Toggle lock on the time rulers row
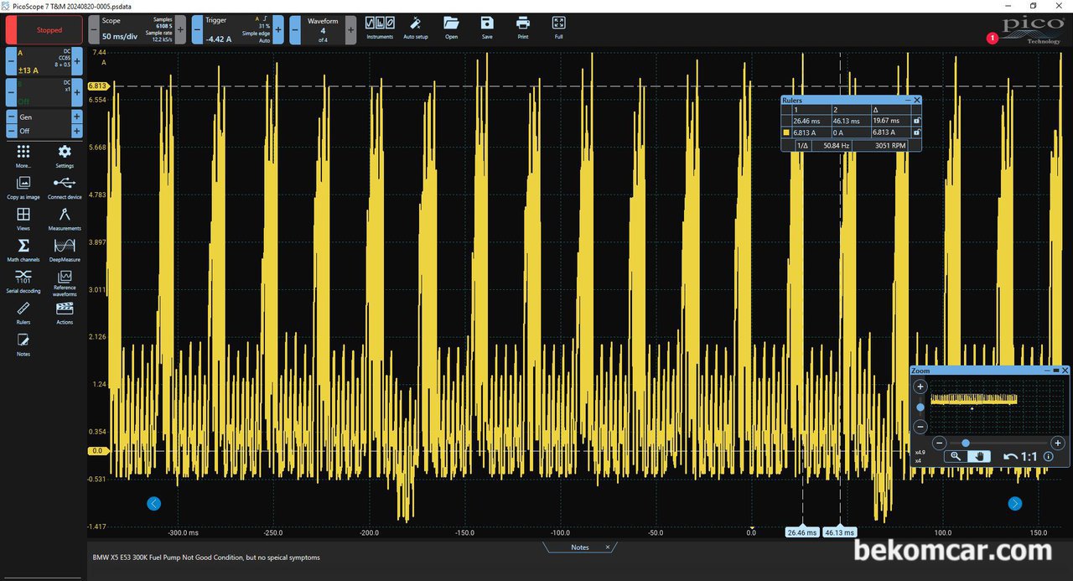The width and height of the screenshot is (1073, 581). coord(916,121)
